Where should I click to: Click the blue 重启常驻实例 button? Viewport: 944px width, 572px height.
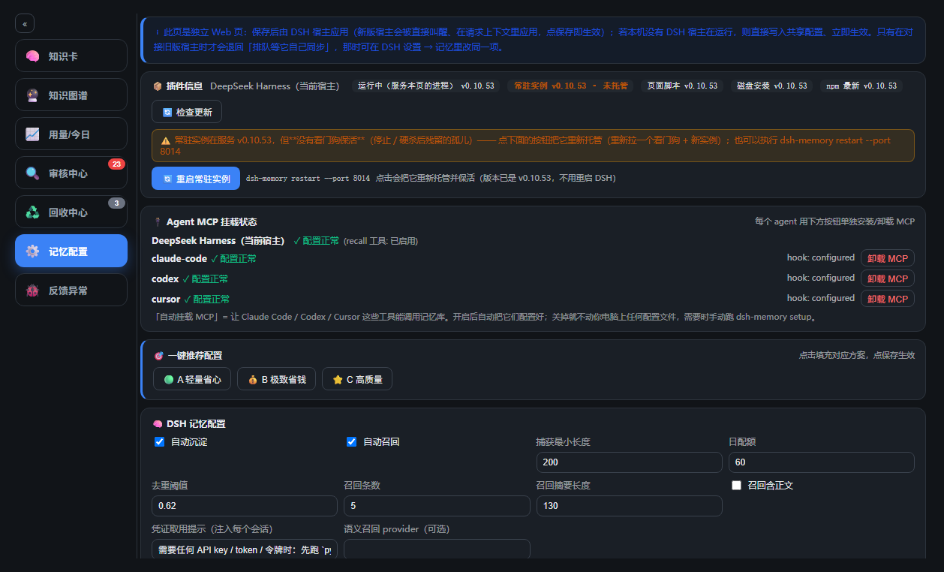(196, 179)
